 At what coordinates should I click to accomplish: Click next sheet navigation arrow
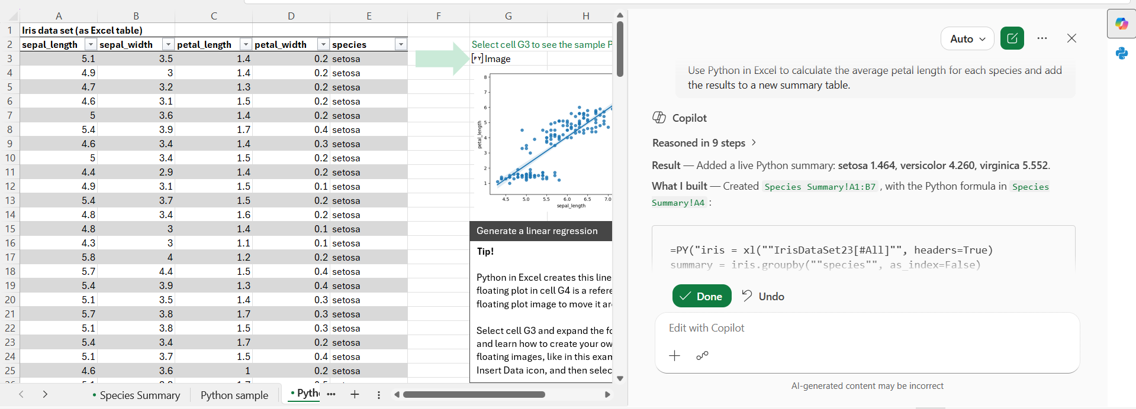[x=45, y=394]
